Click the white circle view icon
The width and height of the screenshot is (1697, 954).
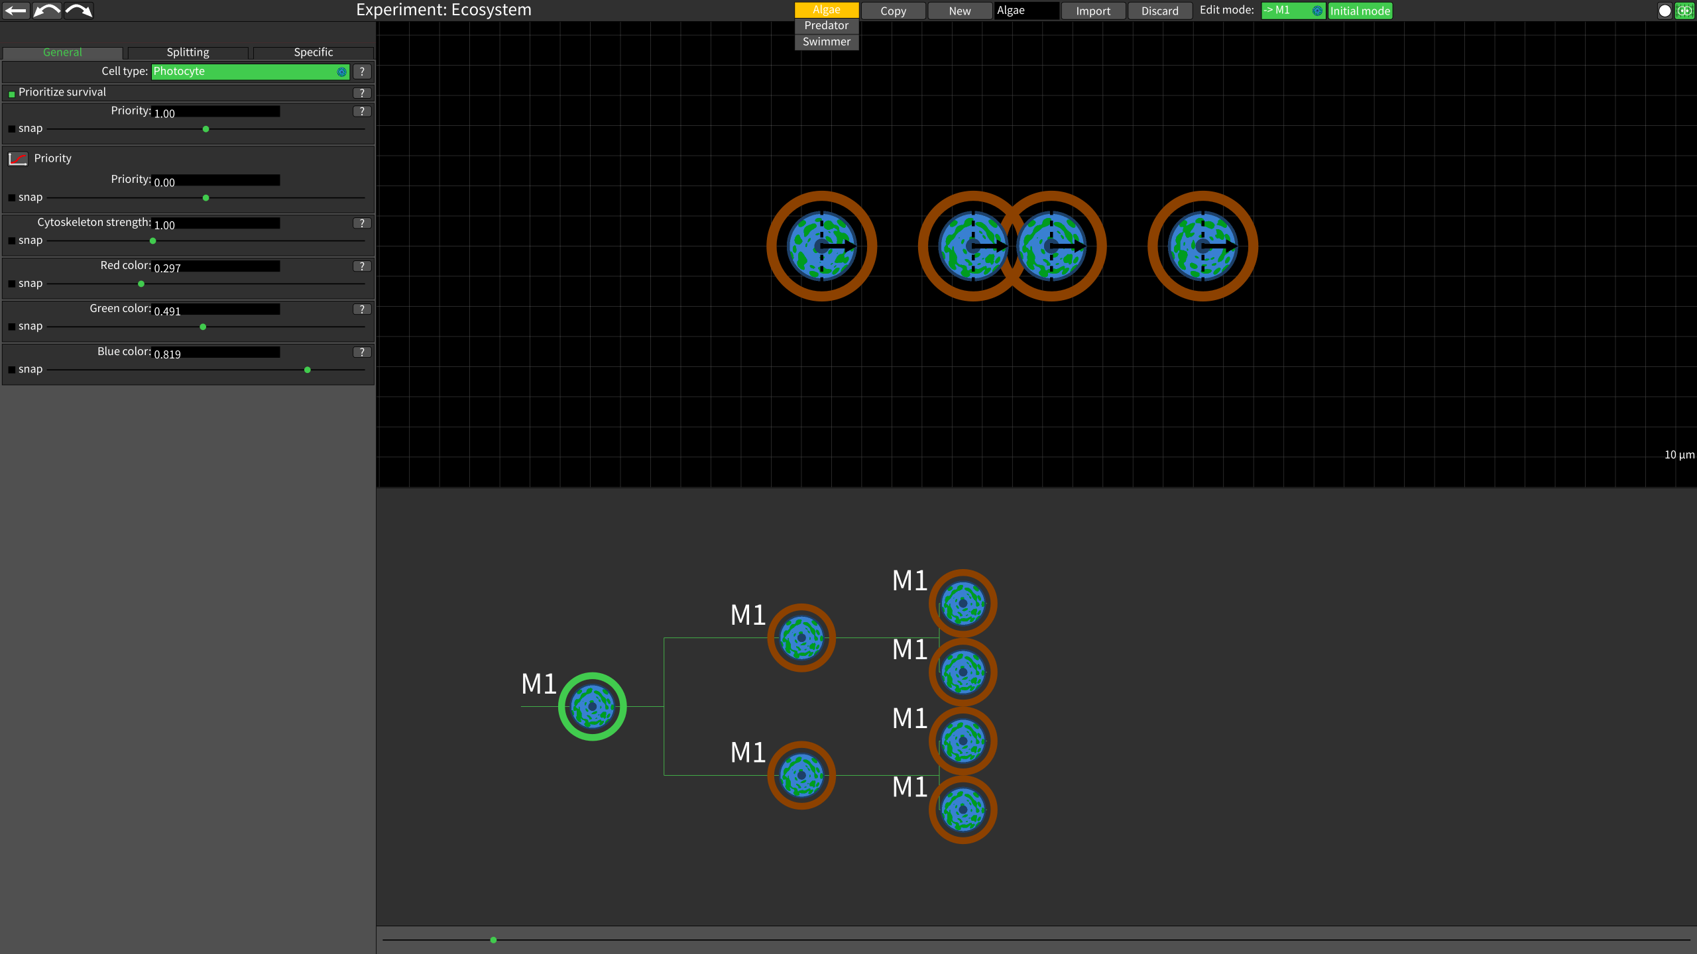[x=1665, y=11]
